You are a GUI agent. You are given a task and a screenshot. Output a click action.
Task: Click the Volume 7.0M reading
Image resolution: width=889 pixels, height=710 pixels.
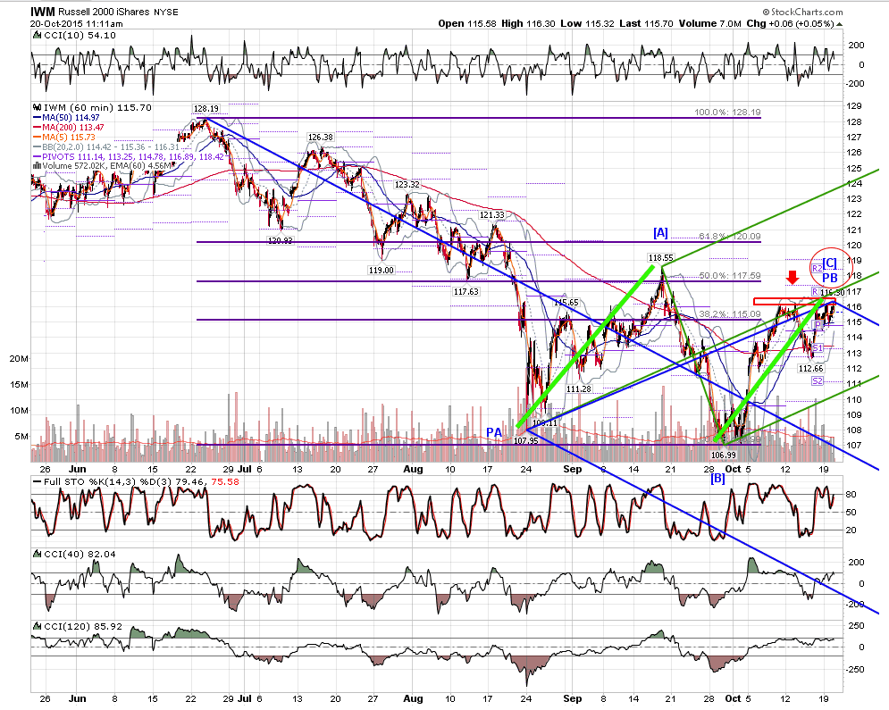pyautogui.click(x=709, y=24)
